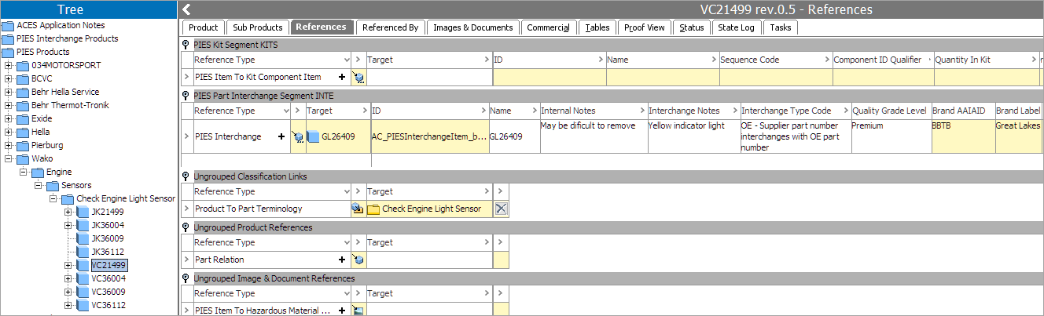Click the pin icon beside PIES Kit Segment KITS

tap(186, 45)
